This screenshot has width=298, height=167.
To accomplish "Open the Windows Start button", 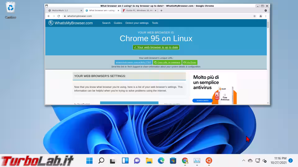I will coord(89,161).
